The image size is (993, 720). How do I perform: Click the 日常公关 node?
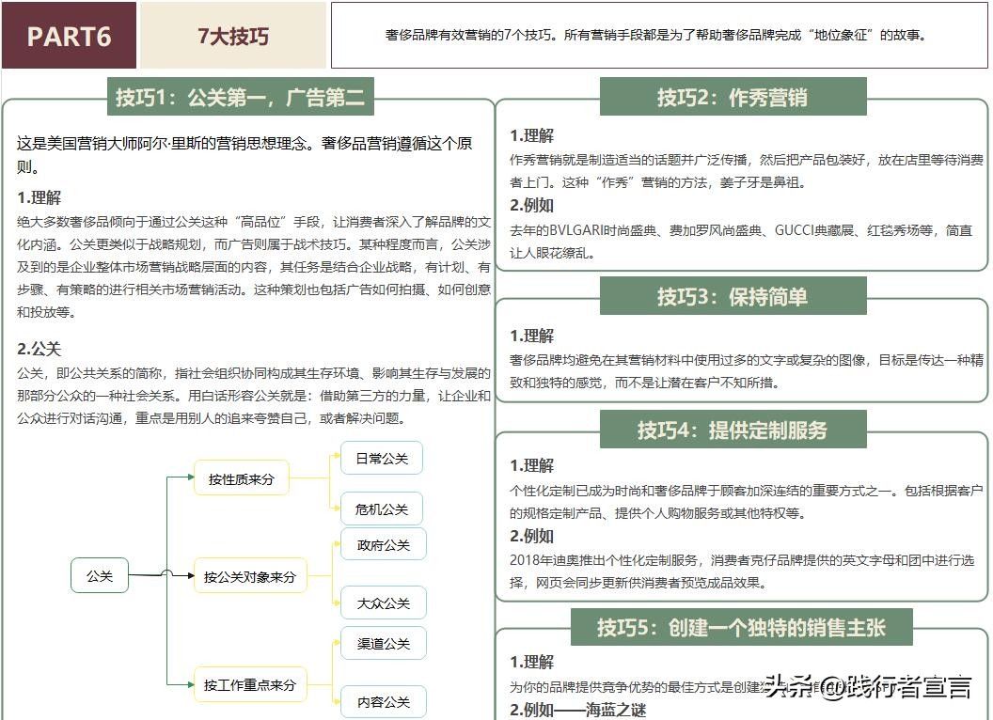pos(383,458)
